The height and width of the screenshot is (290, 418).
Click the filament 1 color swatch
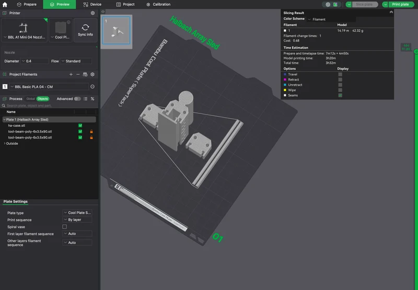tap(5, 87)
